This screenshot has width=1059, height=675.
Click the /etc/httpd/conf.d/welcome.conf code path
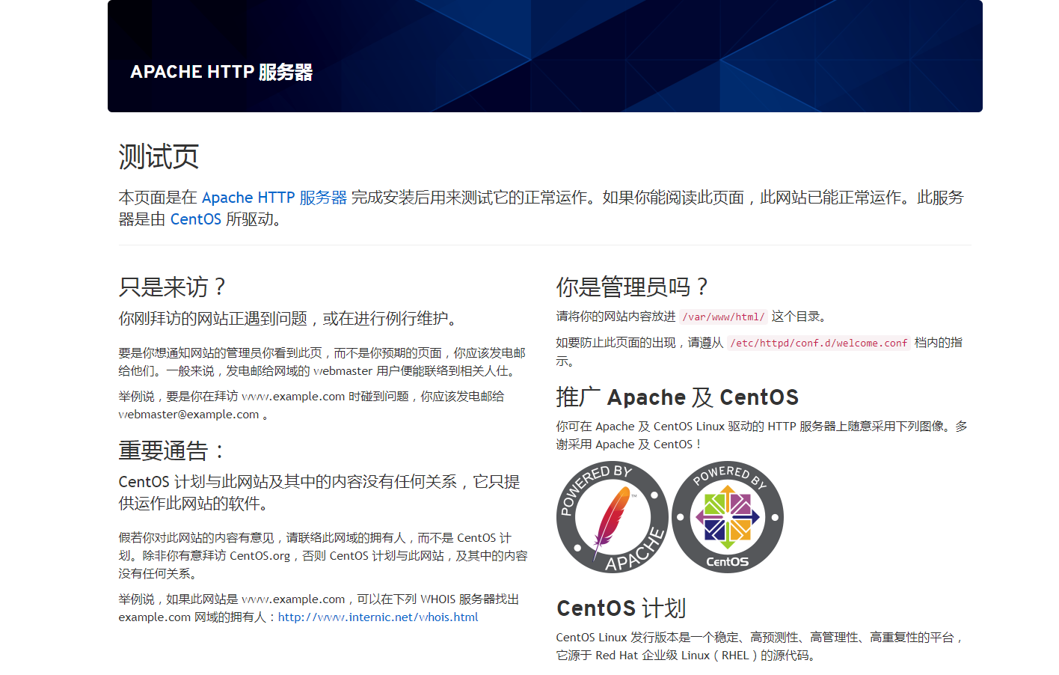pos(818,343)
